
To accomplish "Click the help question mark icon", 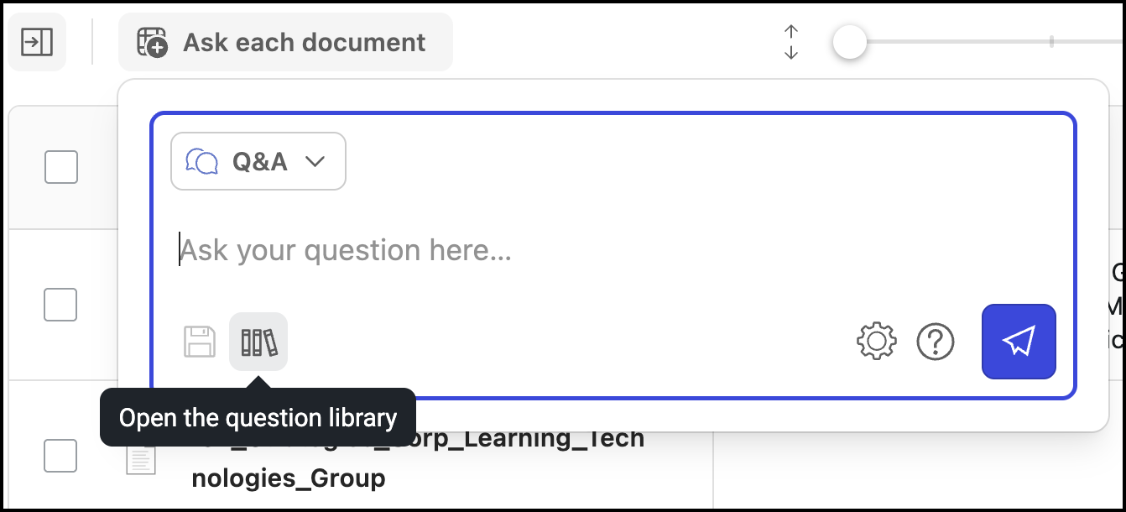I will (936, 342).
